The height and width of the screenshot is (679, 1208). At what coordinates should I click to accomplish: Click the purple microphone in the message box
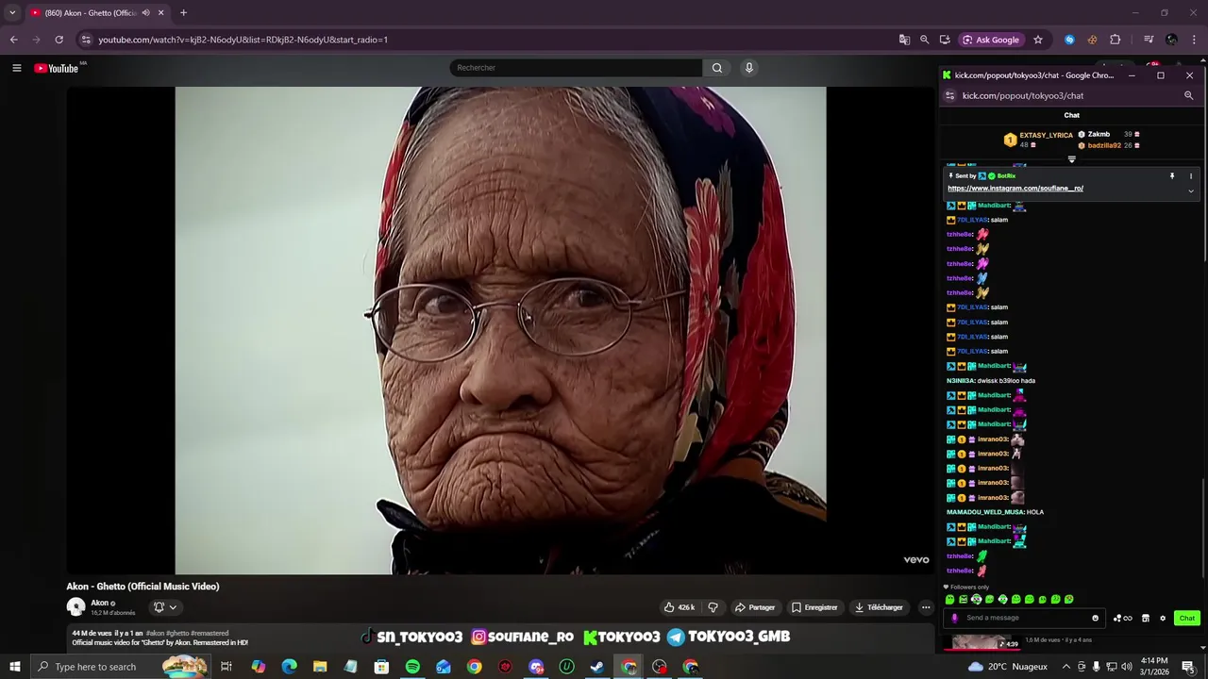click(954, 618)
